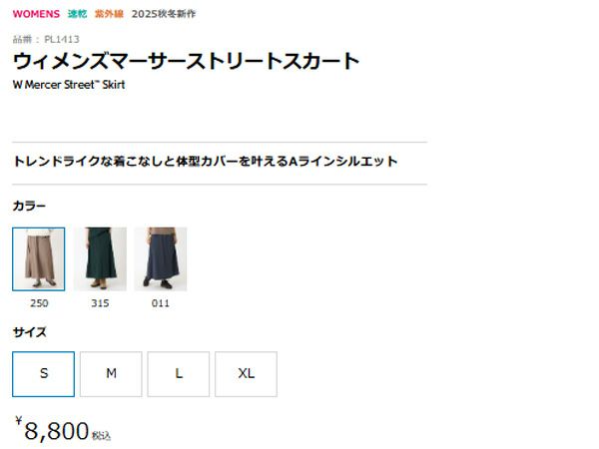Viewport: 599px width, 449px height.
Task: Click the Japanese product title heading
Action: 186,61
